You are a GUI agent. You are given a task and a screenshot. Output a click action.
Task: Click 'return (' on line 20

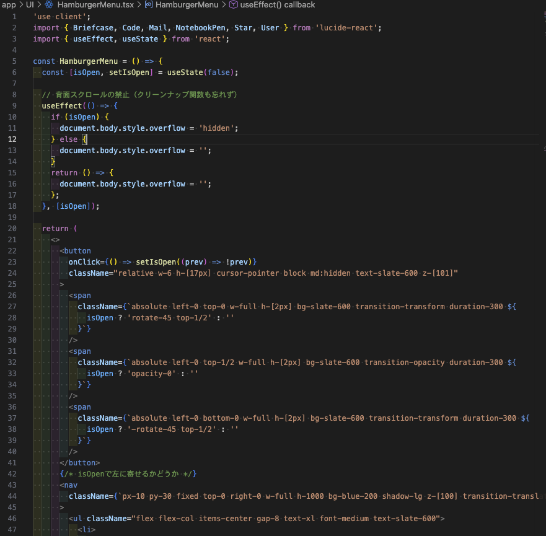click(59, 228)
